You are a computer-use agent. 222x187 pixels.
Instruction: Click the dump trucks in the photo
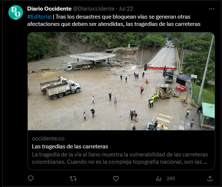coord(61,87)
